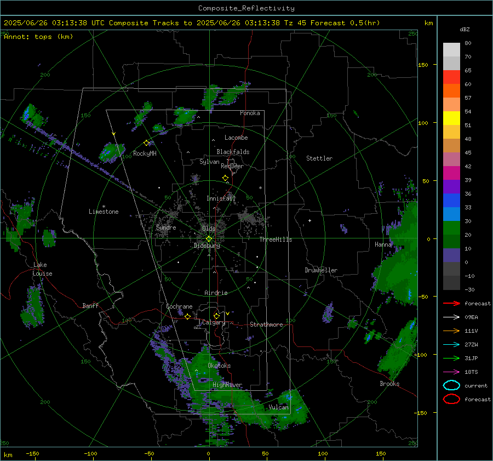Select the orange 111V track arrow

point(451,331)
